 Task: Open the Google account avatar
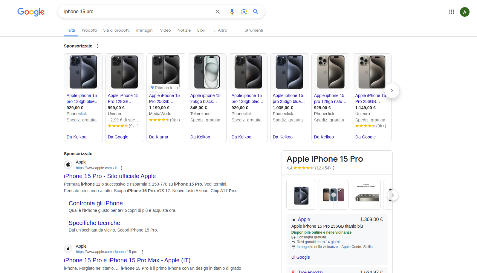click(x=464, y=12)
